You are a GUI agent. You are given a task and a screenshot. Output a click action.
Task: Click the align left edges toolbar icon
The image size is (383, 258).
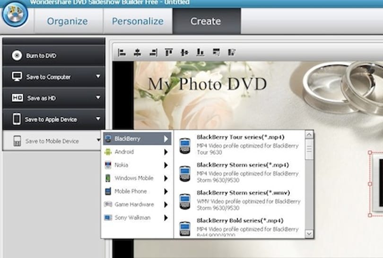[x=122, y=52]
